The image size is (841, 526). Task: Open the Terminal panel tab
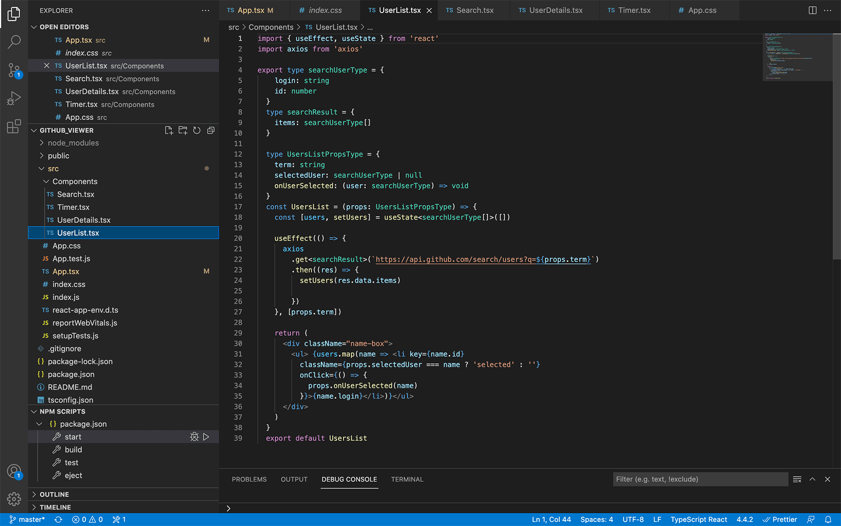pyautogui.click(x=407, y=479)
